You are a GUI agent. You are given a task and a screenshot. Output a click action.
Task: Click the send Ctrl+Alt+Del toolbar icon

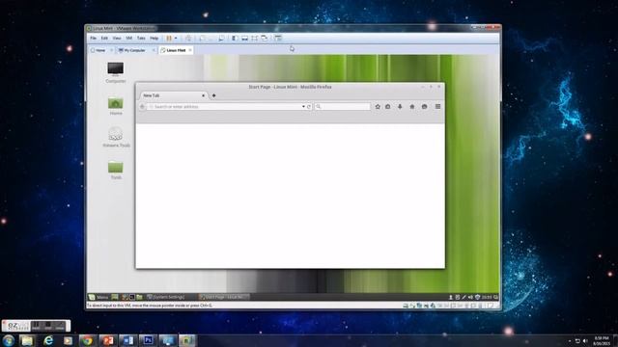[x=188, y=39]
